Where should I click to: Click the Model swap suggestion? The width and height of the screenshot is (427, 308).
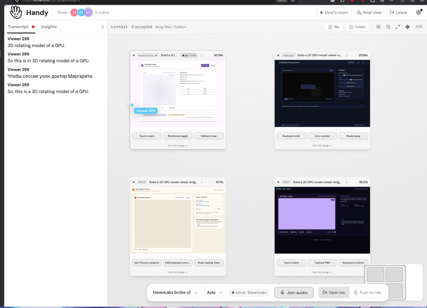(x=353, y=136)
